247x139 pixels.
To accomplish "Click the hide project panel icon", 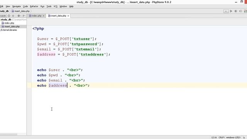I will [x=24, y=16].
